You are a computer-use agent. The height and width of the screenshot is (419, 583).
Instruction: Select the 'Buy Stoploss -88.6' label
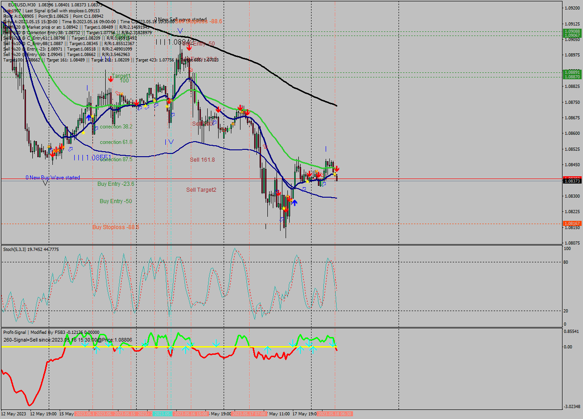pyautogui.click(x=116, y=227)
